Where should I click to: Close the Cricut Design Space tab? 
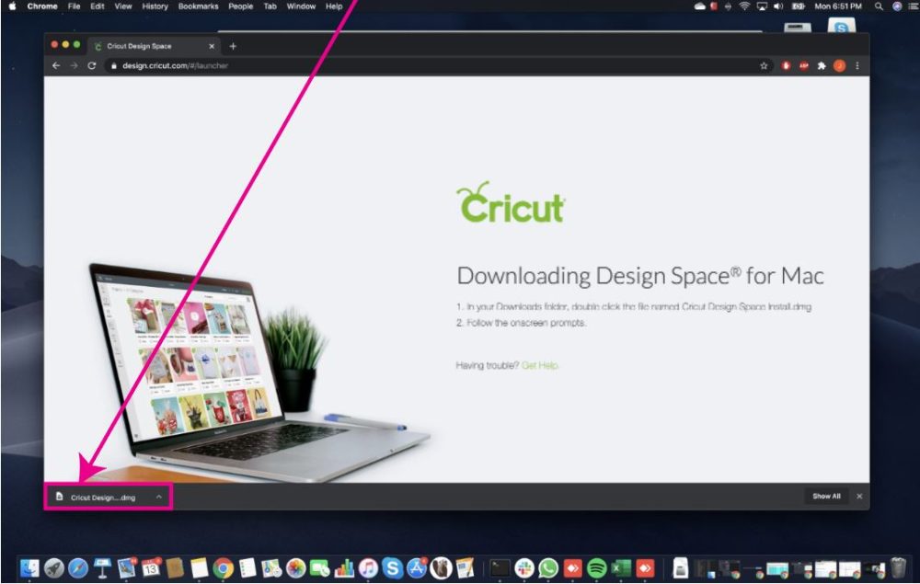coord(212,46)
